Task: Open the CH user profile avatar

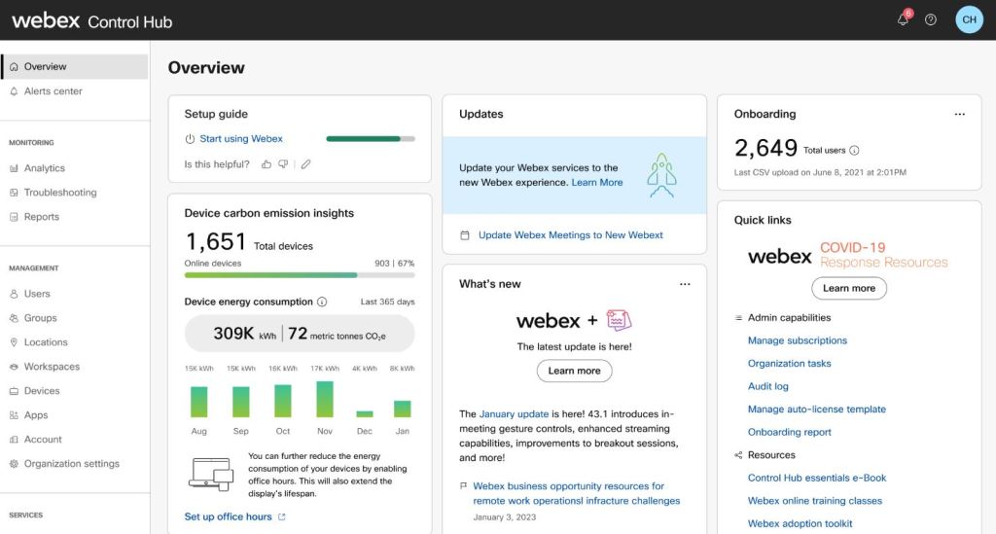Action: 969,19
